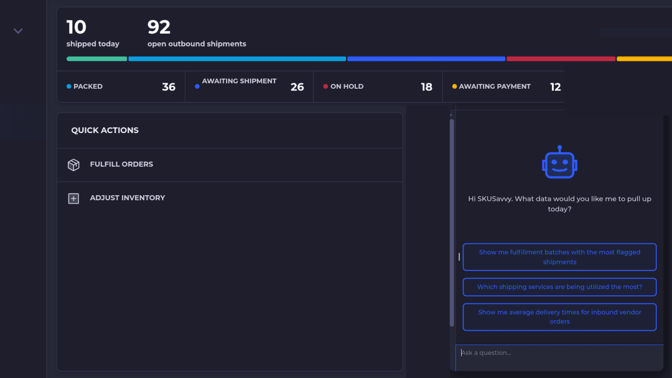Click the Fulfill Orders box icon
The image size is (672, 378).
pos(73,165)
